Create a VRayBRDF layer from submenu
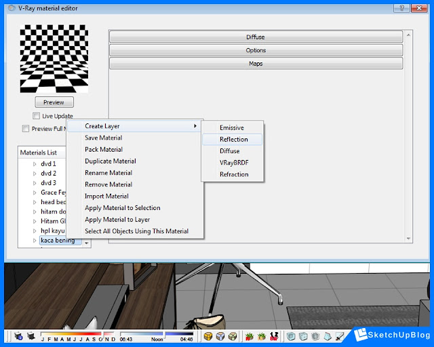This screenshot has width=434, height=347. 232,163
